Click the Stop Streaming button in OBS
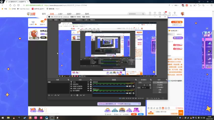Screen dimensions: 214x120 click(x=160, y=82)
